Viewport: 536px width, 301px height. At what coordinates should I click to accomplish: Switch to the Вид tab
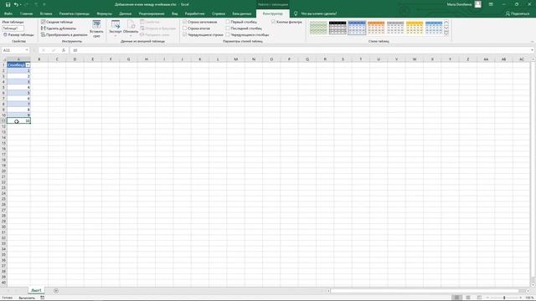pos(175,13)
